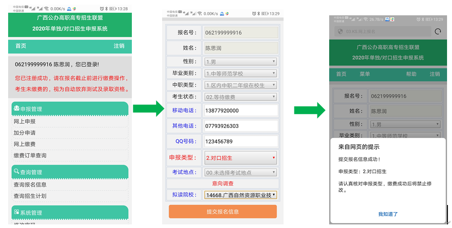452x228 pixels.
Task: Click the 查询管理 magnifier icon
Action: point(16,171)
